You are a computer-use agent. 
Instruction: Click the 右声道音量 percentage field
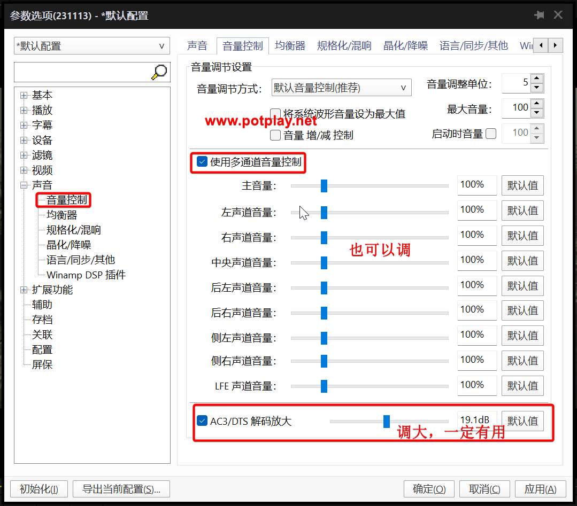(477, 235)
